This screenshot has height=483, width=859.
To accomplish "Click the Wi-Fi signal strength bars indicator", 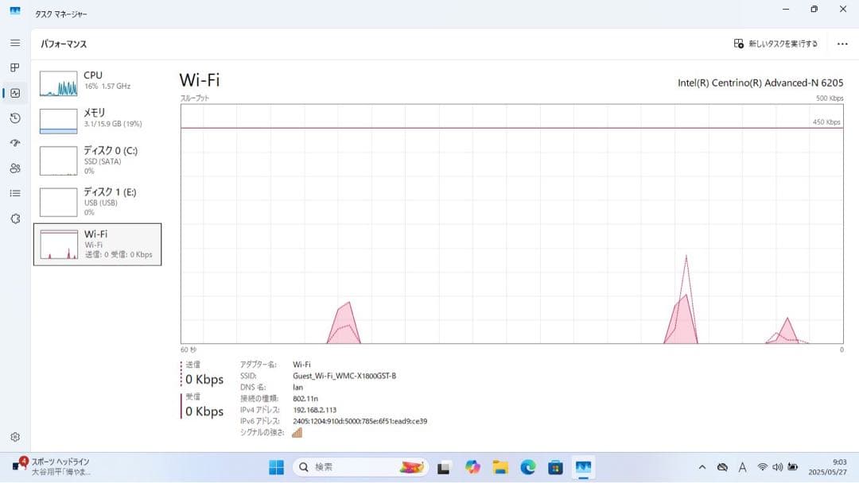I will point(297,432).
